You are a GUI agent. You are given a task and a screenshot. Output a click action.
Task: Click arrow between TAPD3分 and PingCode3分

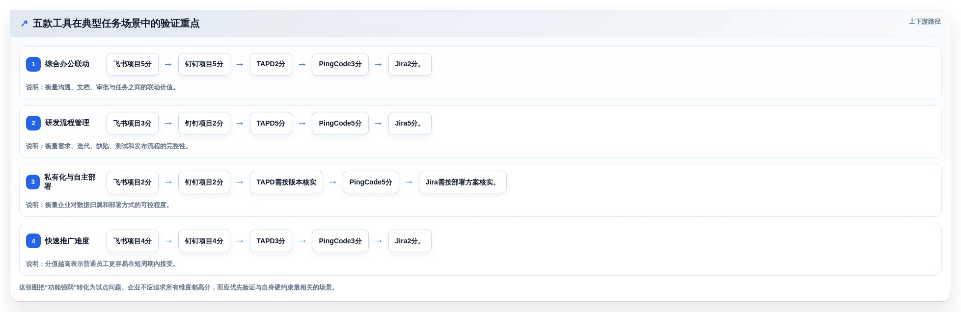[x=302, y=241]
